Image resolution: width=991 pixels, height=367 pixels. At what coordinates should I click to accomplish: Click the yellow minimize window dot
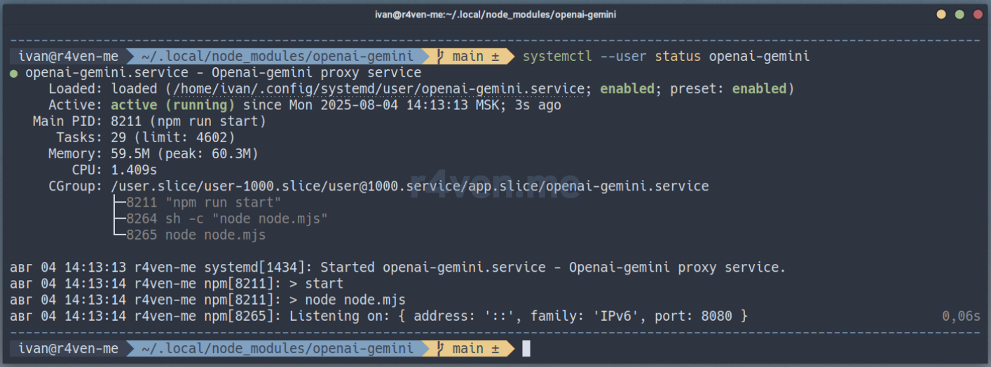[941, 14]
